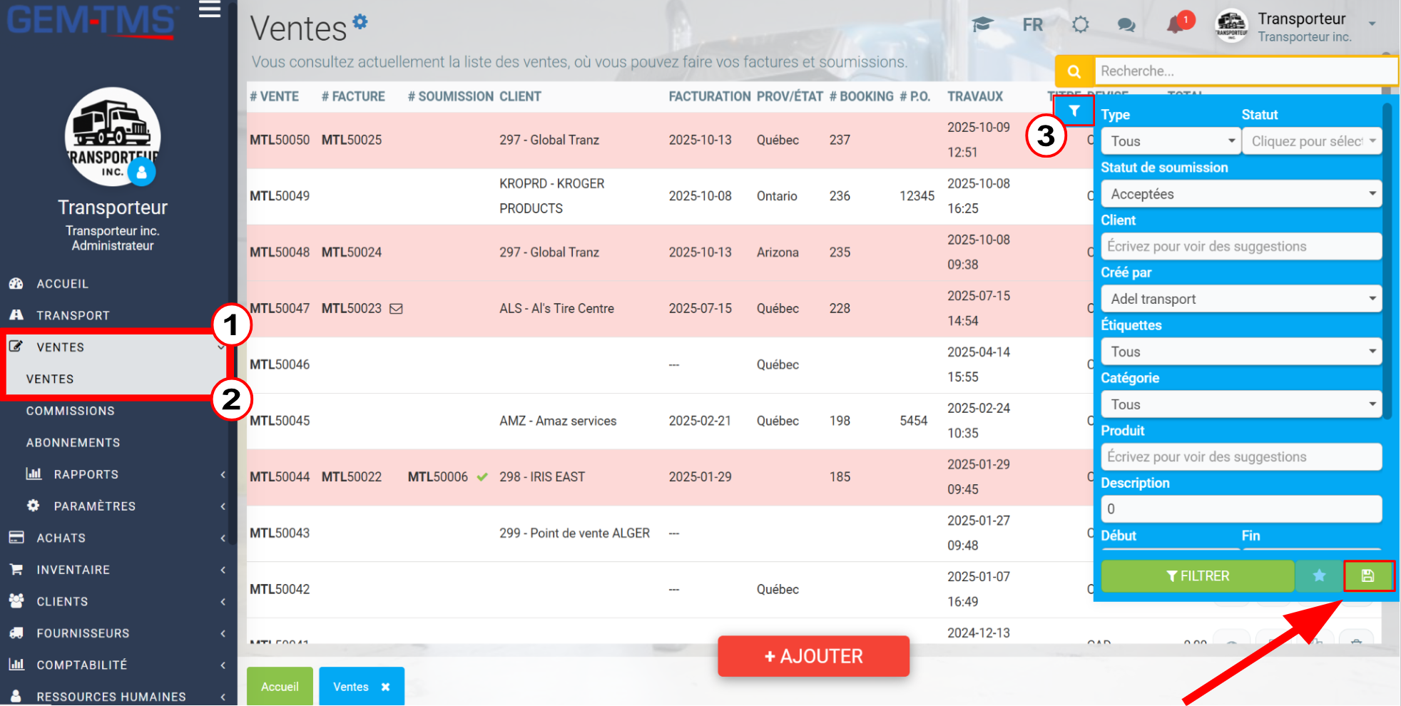The image size is (1401, 706).
Task: Switch to the Accueil bottom tab
Action: (280, 687)
